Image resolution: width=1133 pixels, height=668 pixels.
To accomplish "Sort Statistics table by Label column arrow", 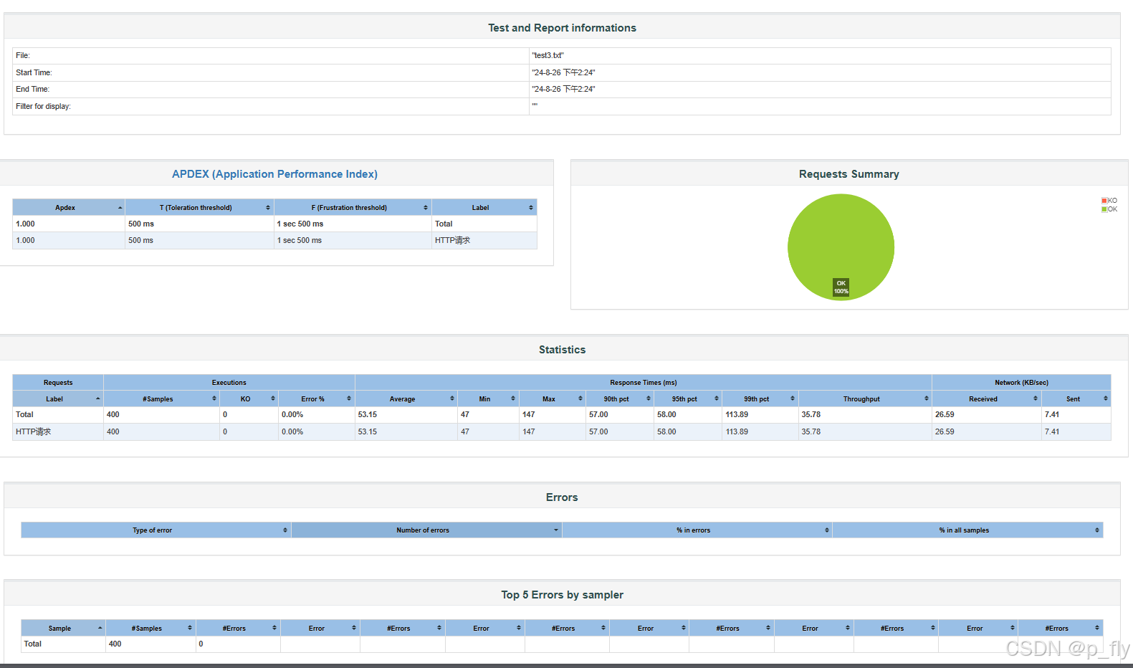I will tap(97, 399).
